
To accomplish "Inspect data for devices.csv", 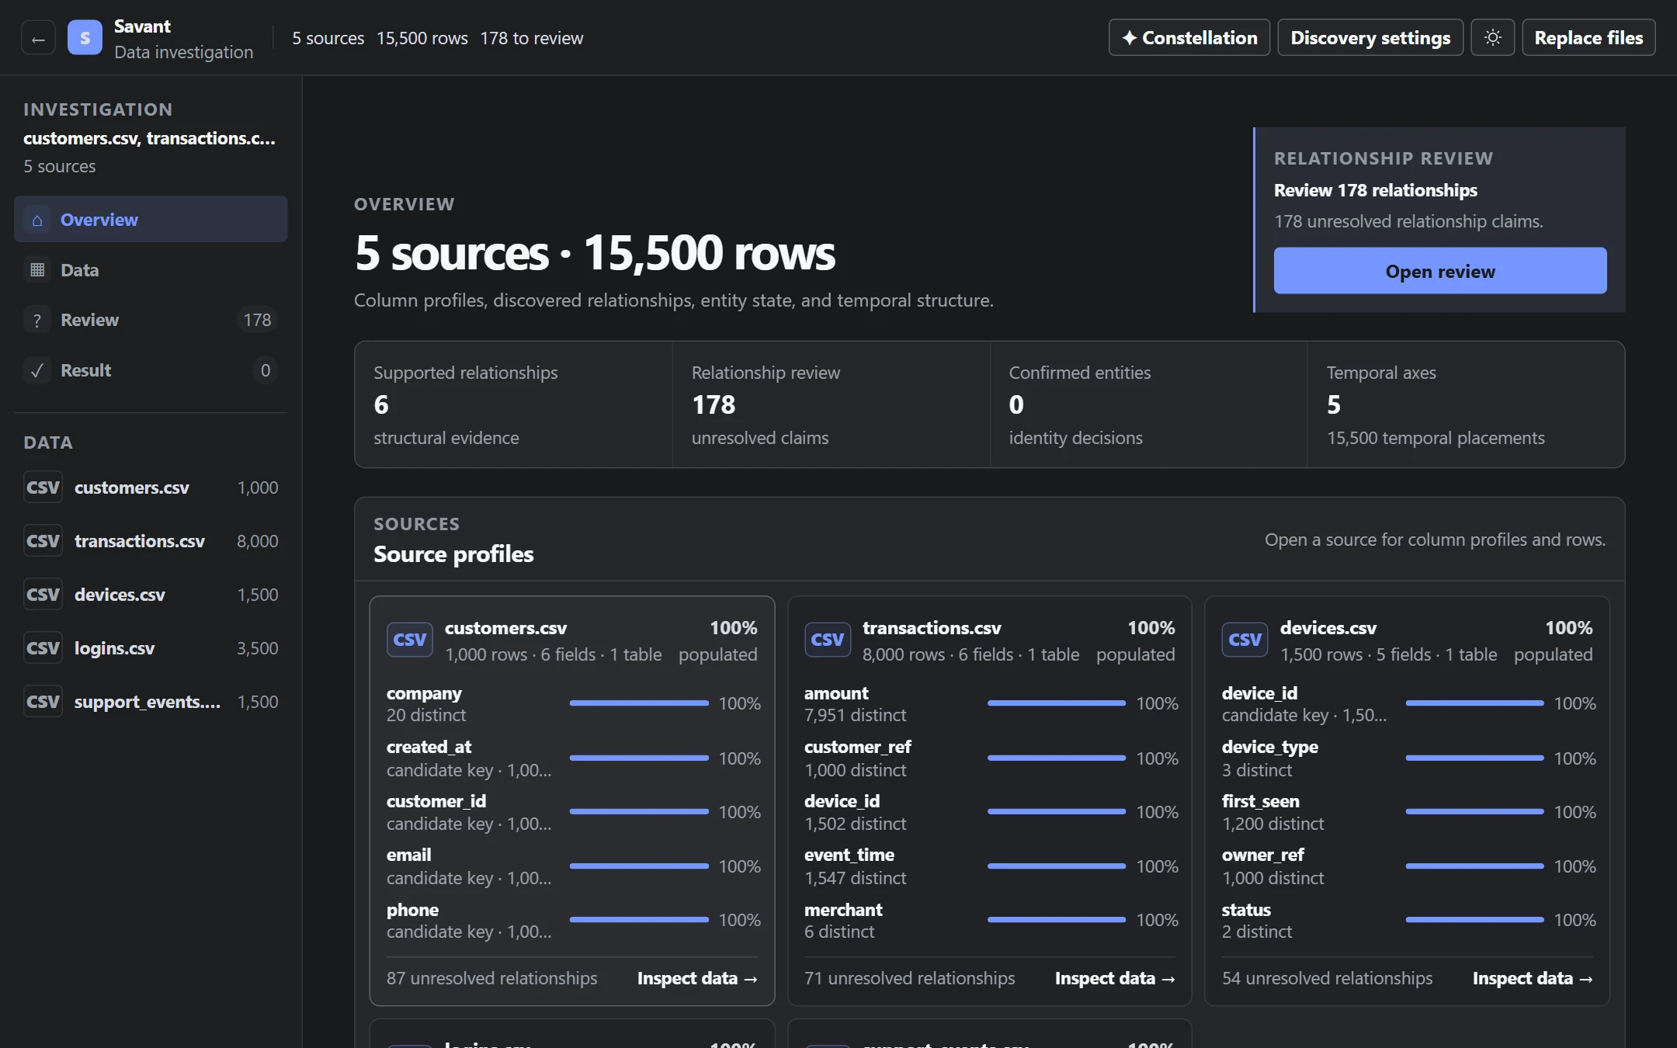I will coord(1533,978).
